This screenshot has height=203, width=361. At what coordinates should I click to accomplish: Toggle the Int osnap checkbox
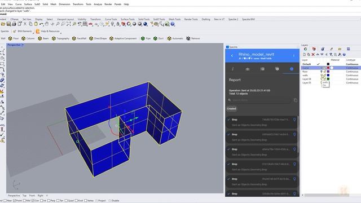[41, 201]
